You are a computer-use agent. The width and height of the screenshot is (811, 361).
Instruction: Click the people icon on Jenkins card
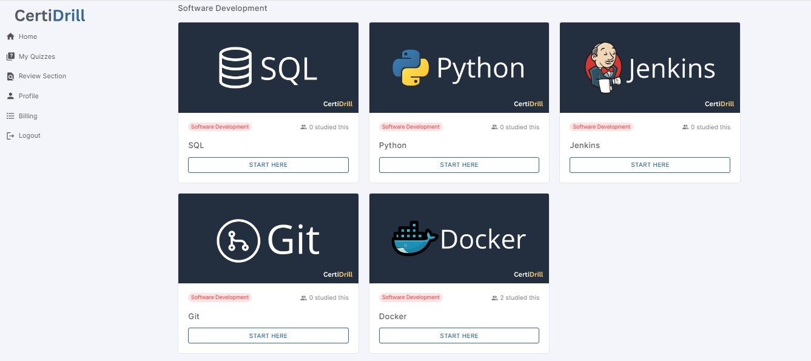pos(685,127)
